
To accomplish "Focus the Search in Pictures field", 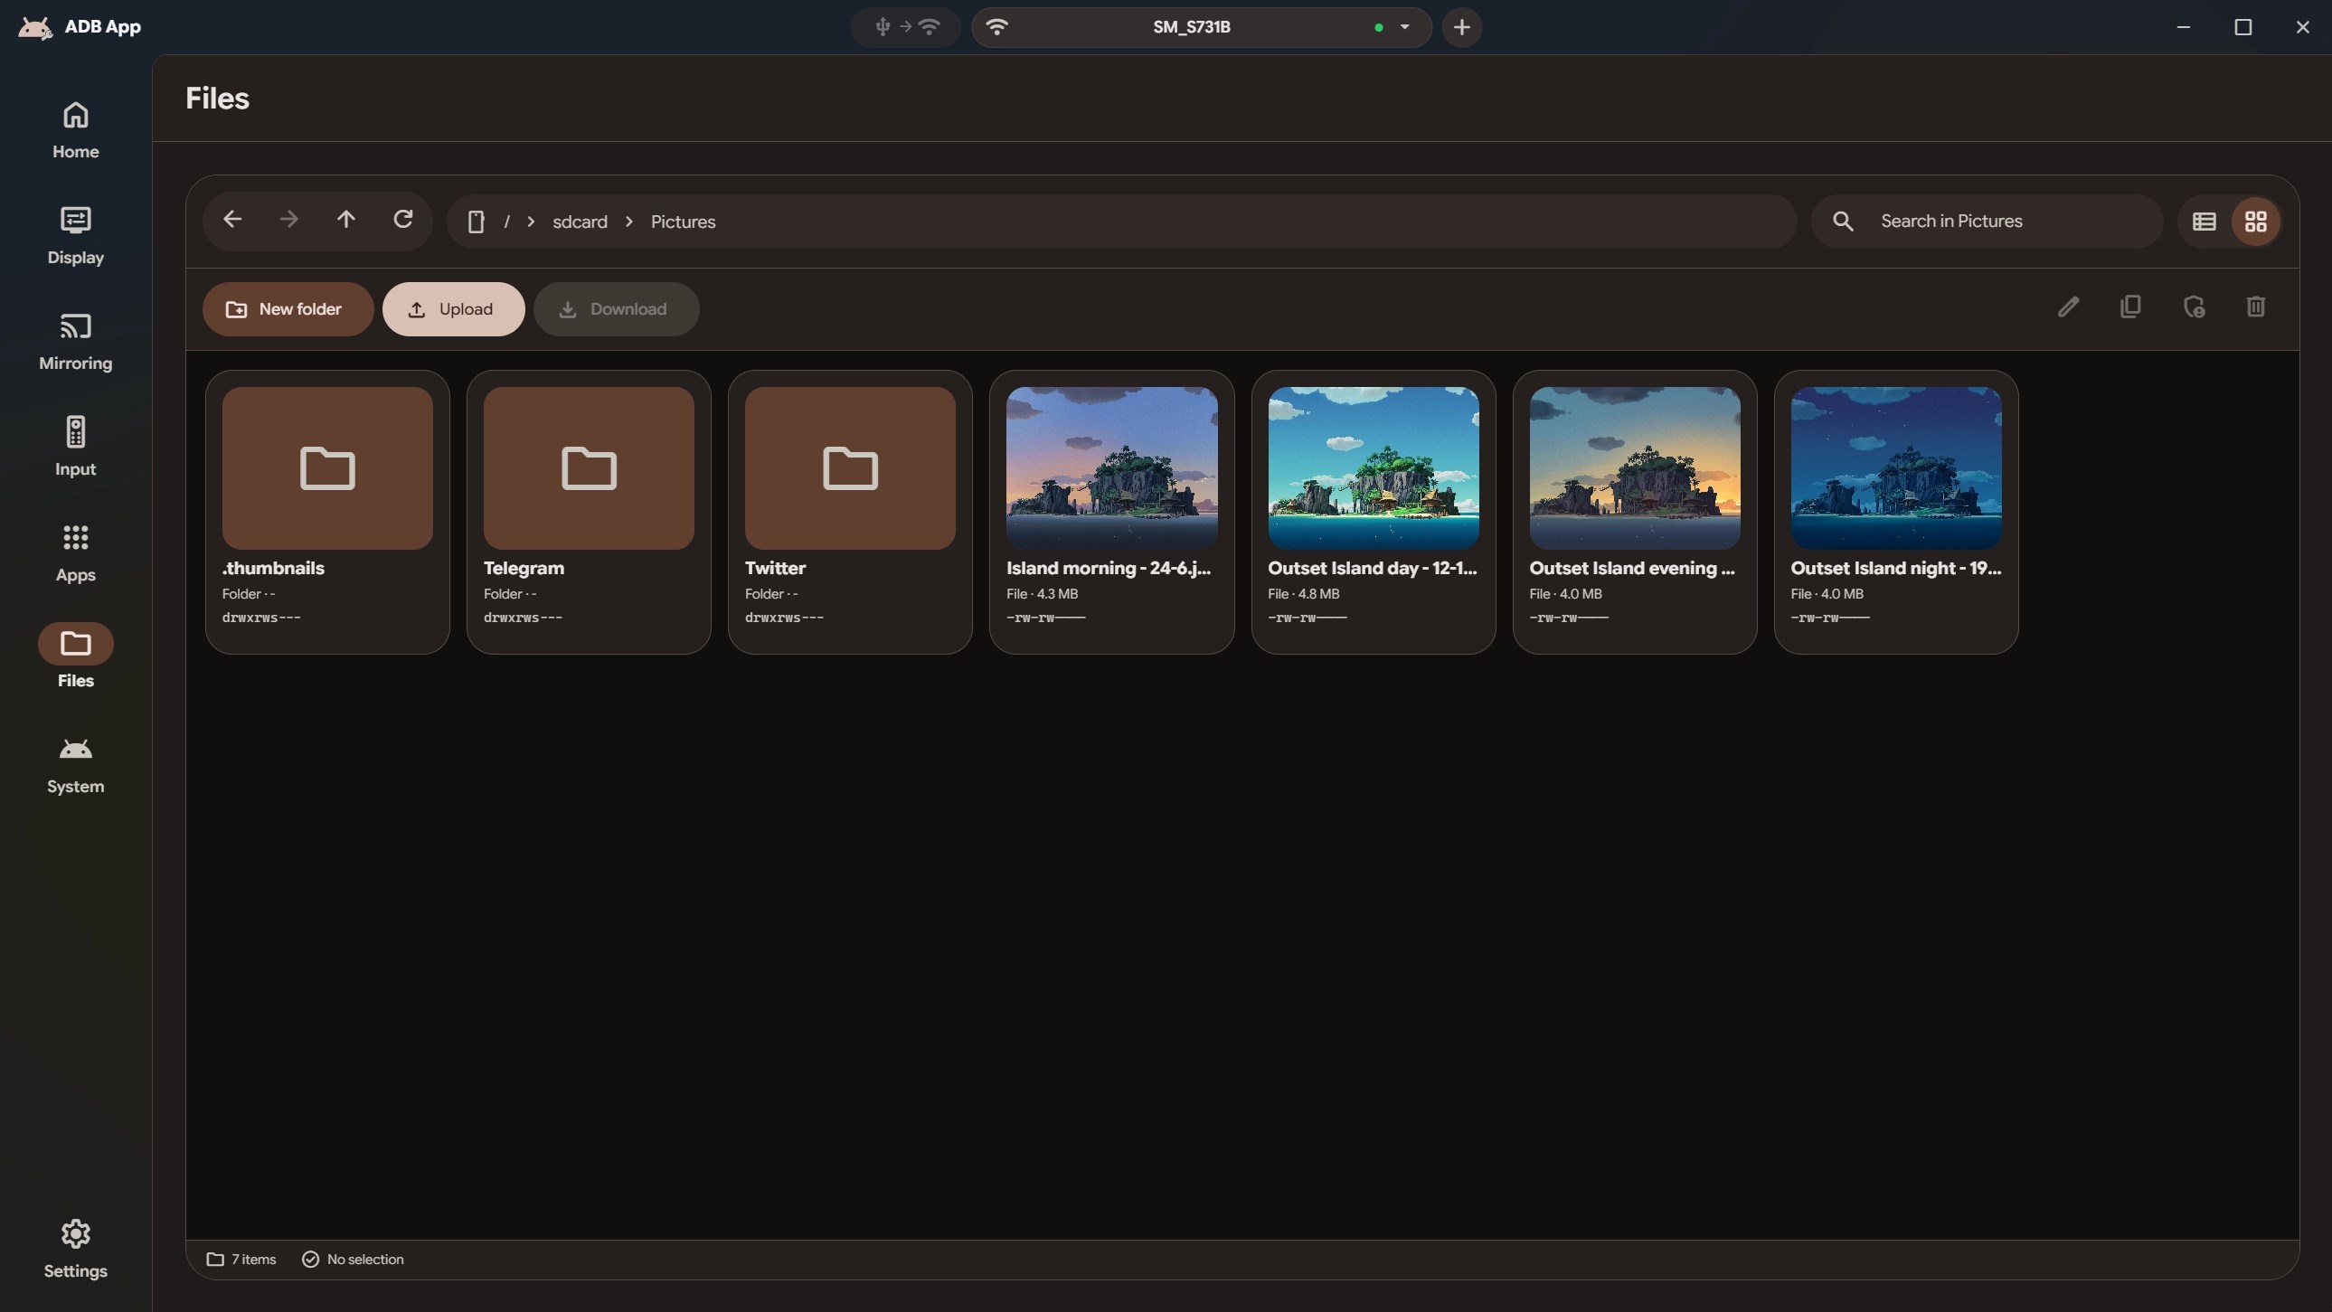I will (x=1987, y=222).
